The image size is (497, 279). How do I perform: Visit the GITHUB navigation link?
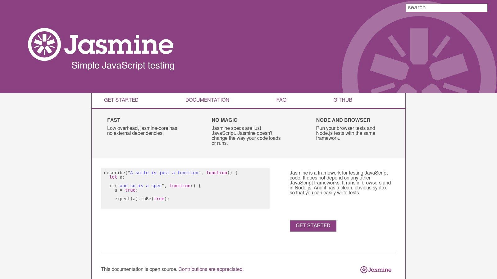[x=343, y=100]
